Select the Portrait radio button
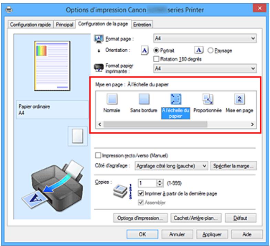This screenshot has width=270, height=246. (156, 51)
